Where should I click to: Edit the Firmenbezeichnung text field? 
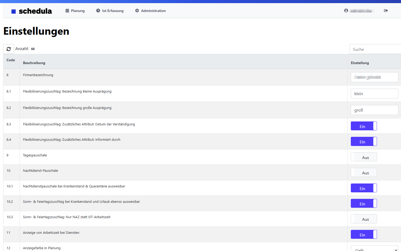coord(374,77)
